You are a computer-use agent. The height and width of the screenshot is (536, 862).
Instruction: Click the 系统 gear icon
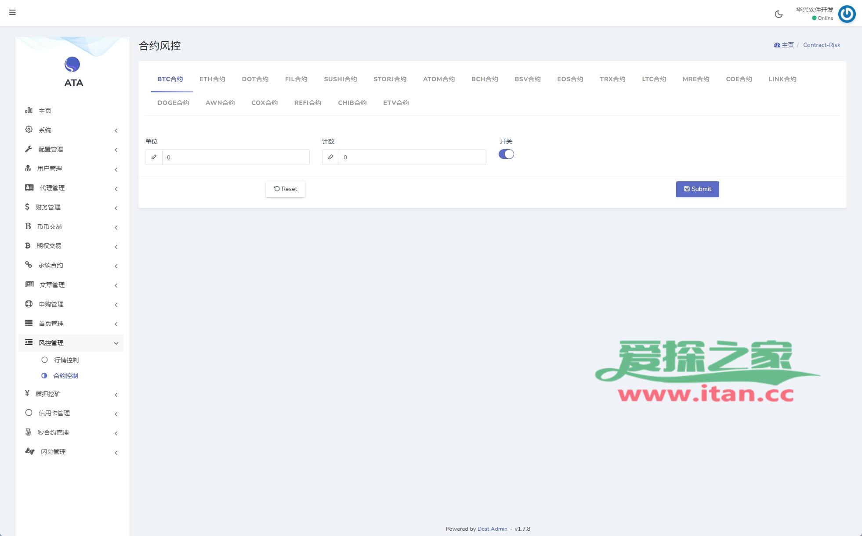29,130
